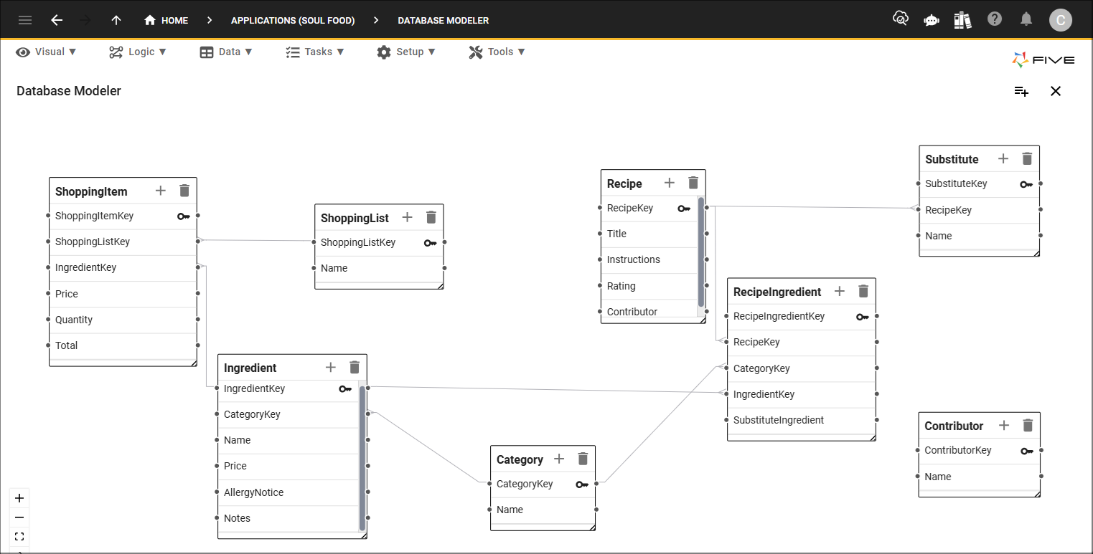Select Database Modeler breadcrumb
Screen dimensions: 1093x554
[444, 20]
